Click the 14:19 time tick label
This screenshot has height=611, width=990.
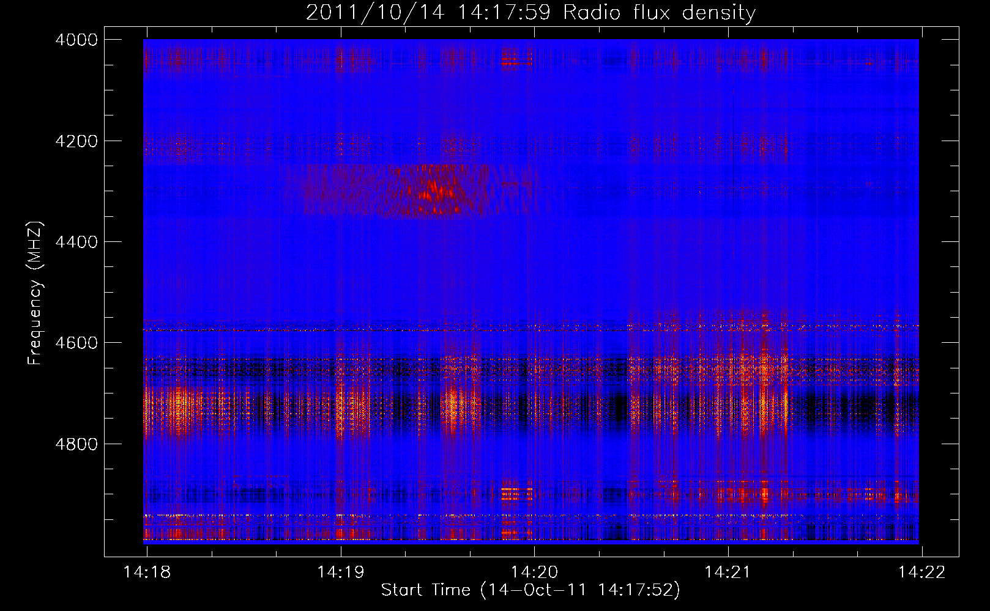coord(341,573)
